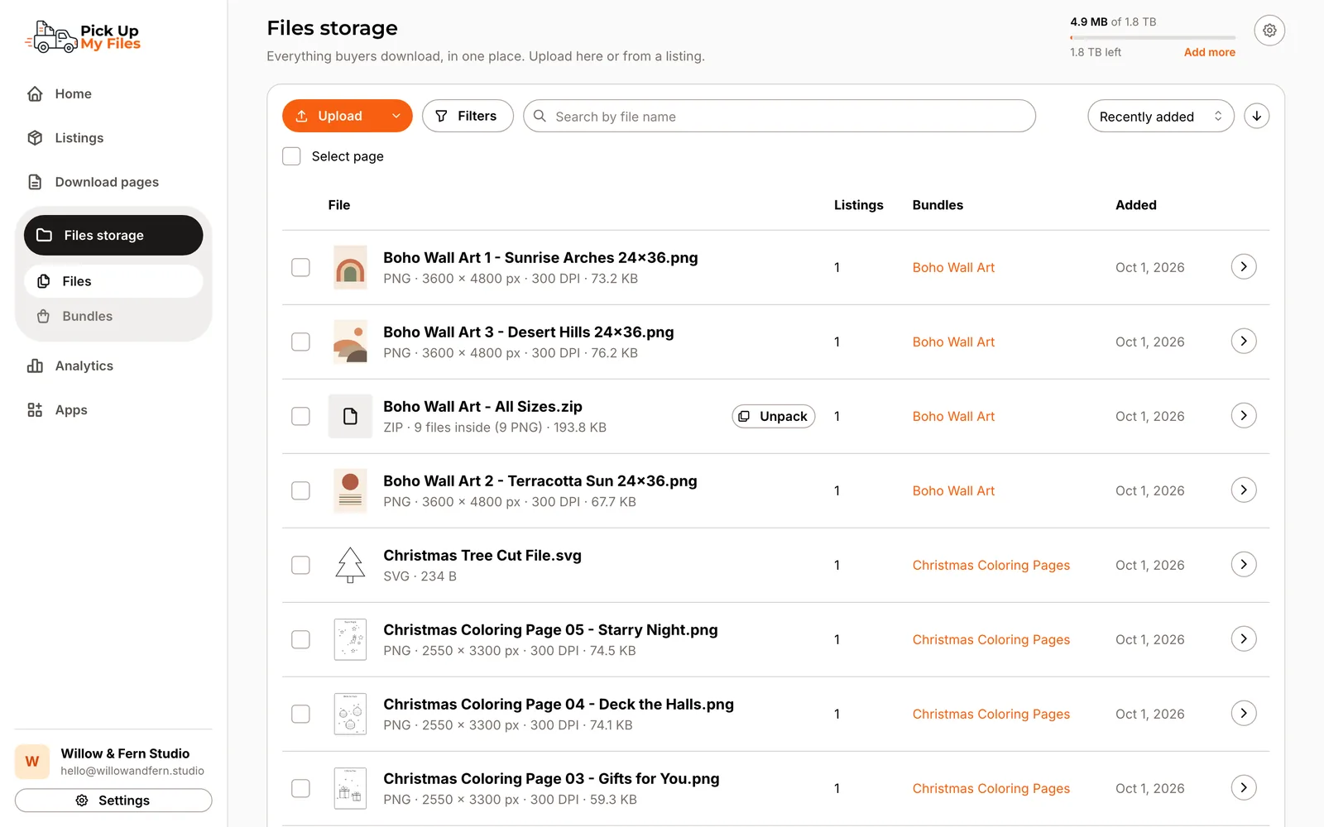Open details arrow for All Sizes.zip
The width and height of the screenshot is (1324, 827).
pyautogui.click(x=1244, y=415)
